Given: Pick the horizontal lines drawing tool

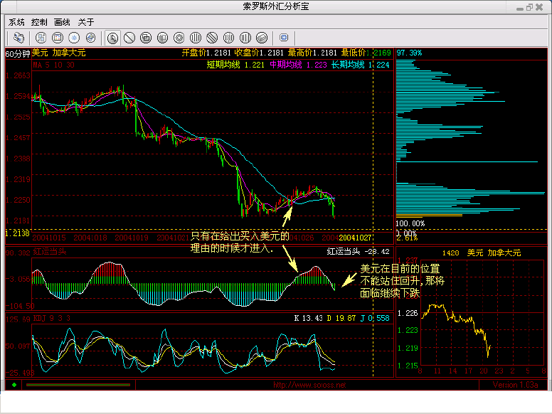Looking at the screenshot, I should [x=162, y=37].
